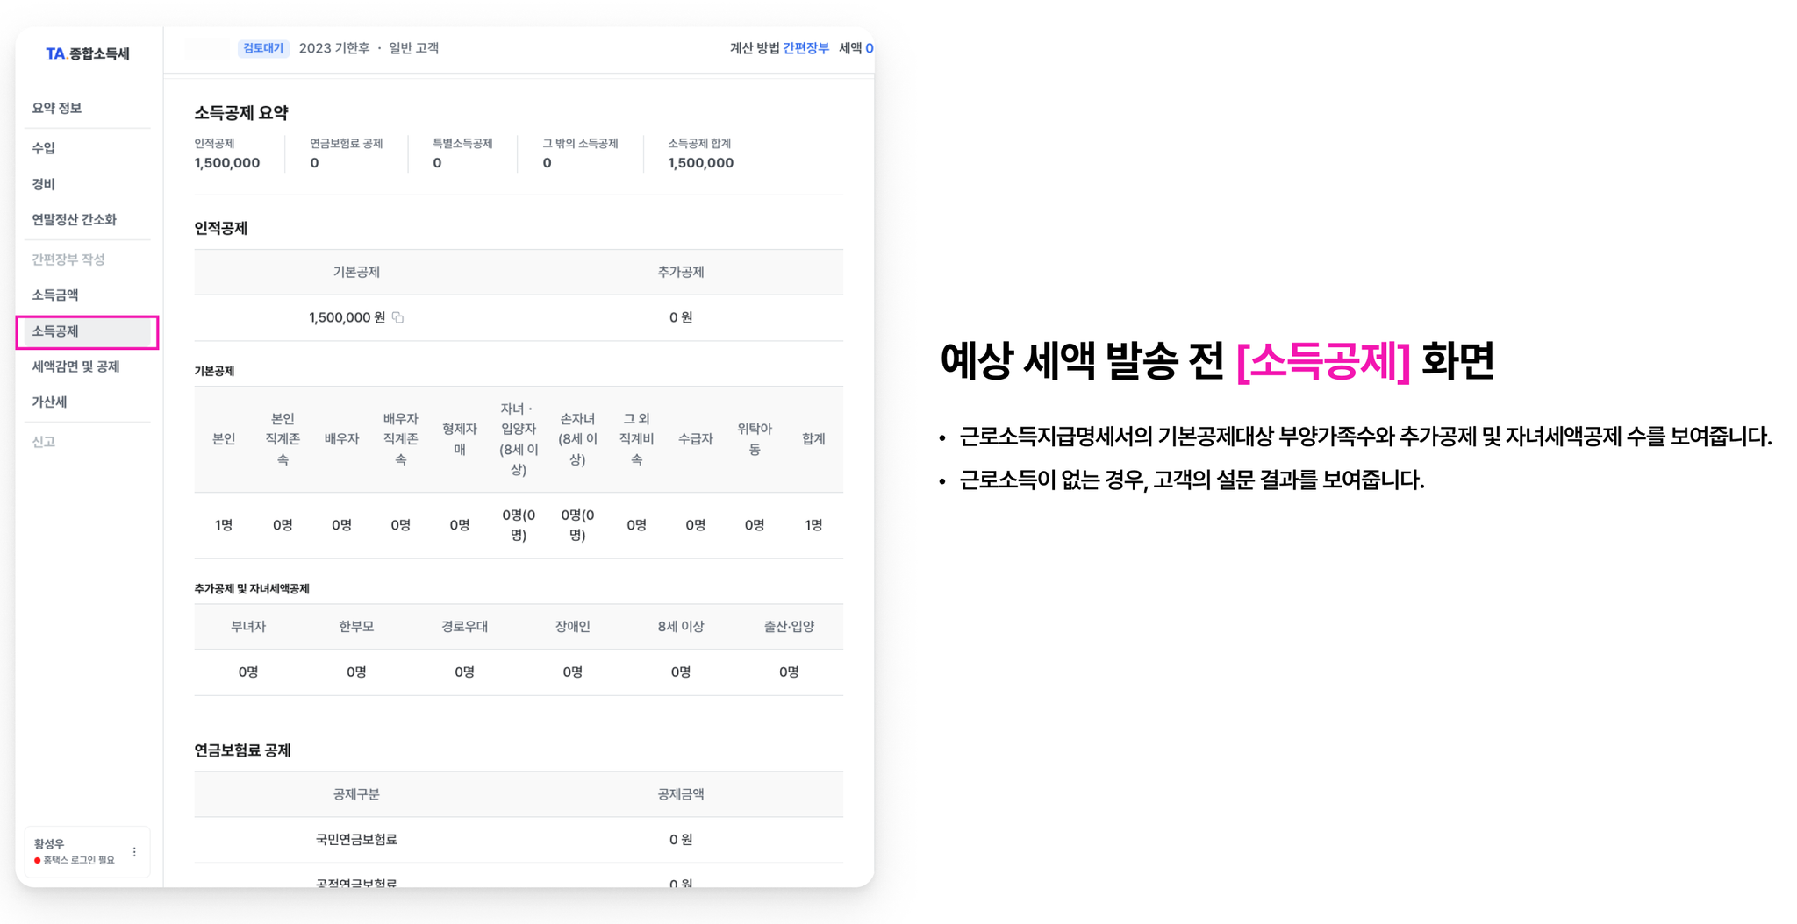Screen dimensions: 1797x924
Task: Click the 0 원 value for 국민연금보험료
Action: click(x=681, y=840)
